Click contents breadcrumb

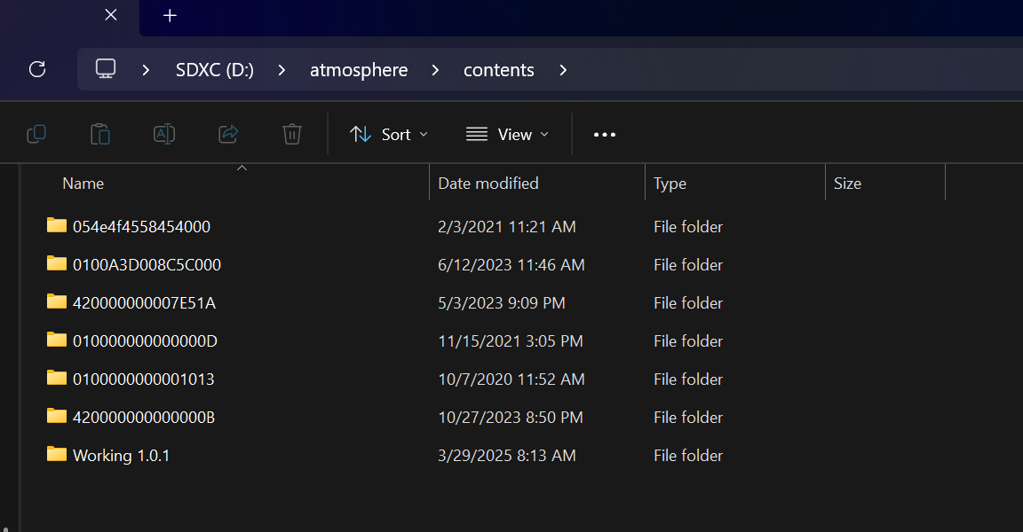click(498, 70)
